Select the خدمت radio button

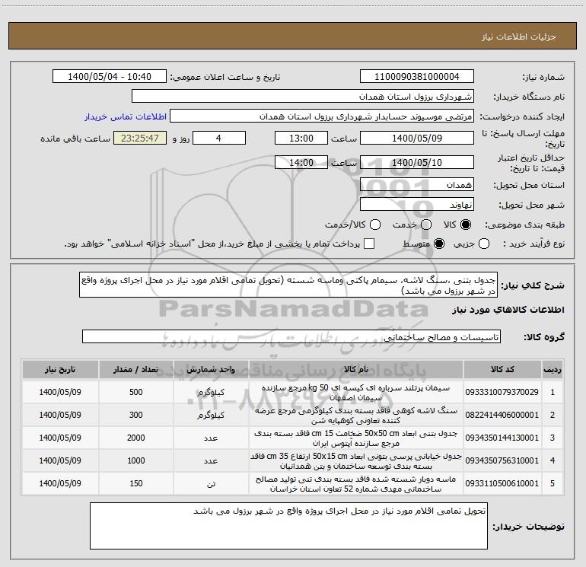[426, 225]
